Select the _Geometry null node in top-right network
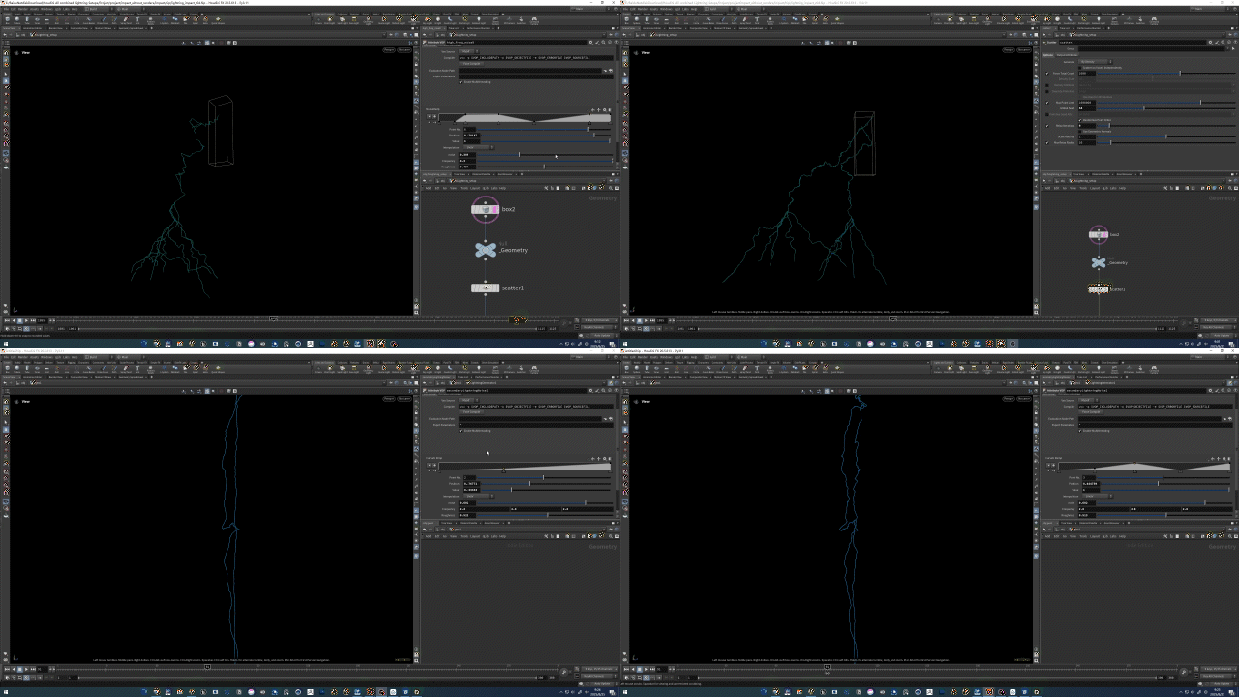Viewport: 1239px width, 697px height. point(1099,262)
